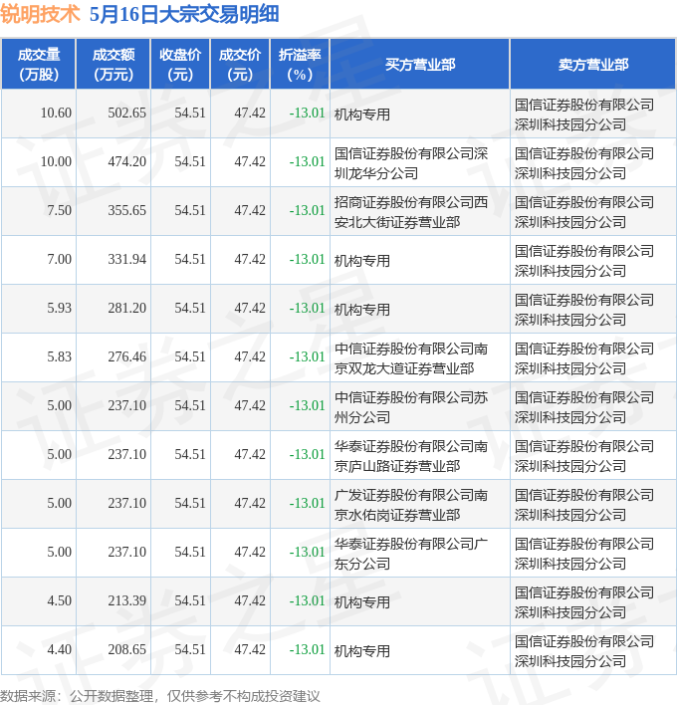Click 机构专用 in the 213.39 row
The height and width of the screenshot is (705, 677).
point(361,602)
